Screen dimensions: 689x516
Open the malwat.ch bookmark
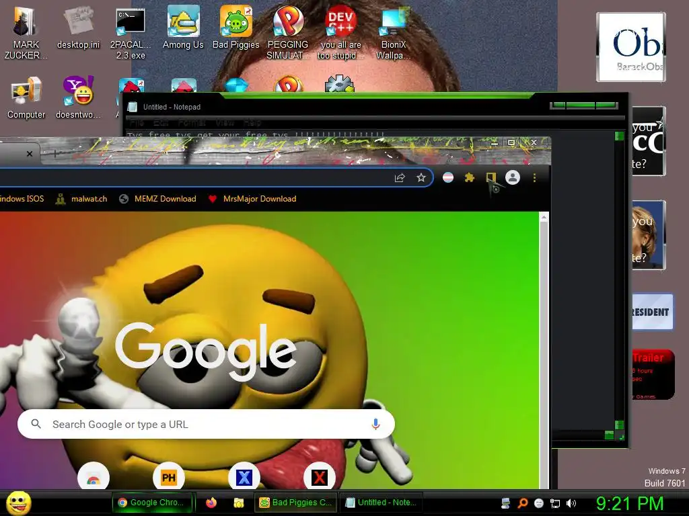(x=81, y=199)
